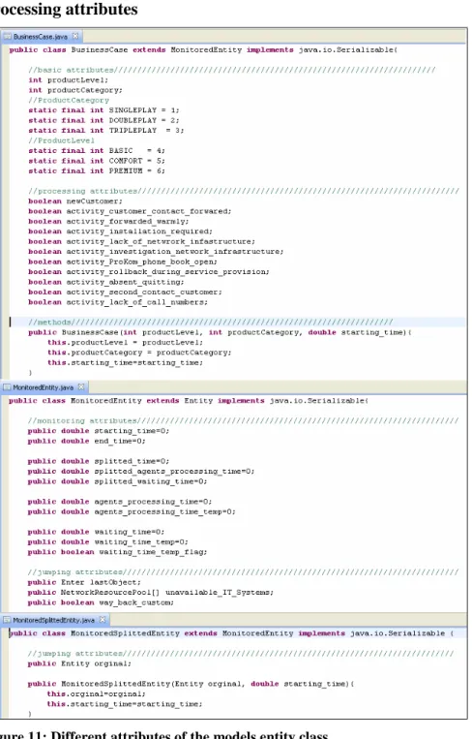Image resolution: width=472 pixels, height=739 pixels.
Task: Close the MonitoredSplittedEntity.java tab
Action: [x=103, y=619]
